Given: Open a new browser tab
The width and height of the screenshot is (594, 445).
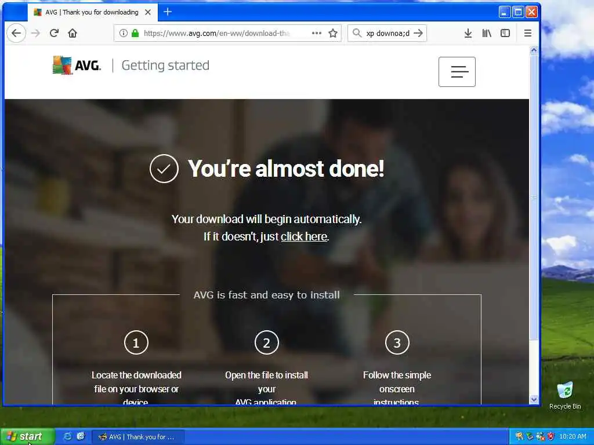Looking at the screenshot, I should [168, 12].
